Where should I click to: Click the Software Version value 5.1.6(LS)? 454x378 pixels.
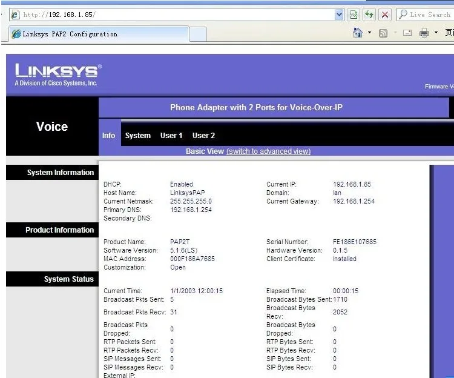tap(184, 250)
